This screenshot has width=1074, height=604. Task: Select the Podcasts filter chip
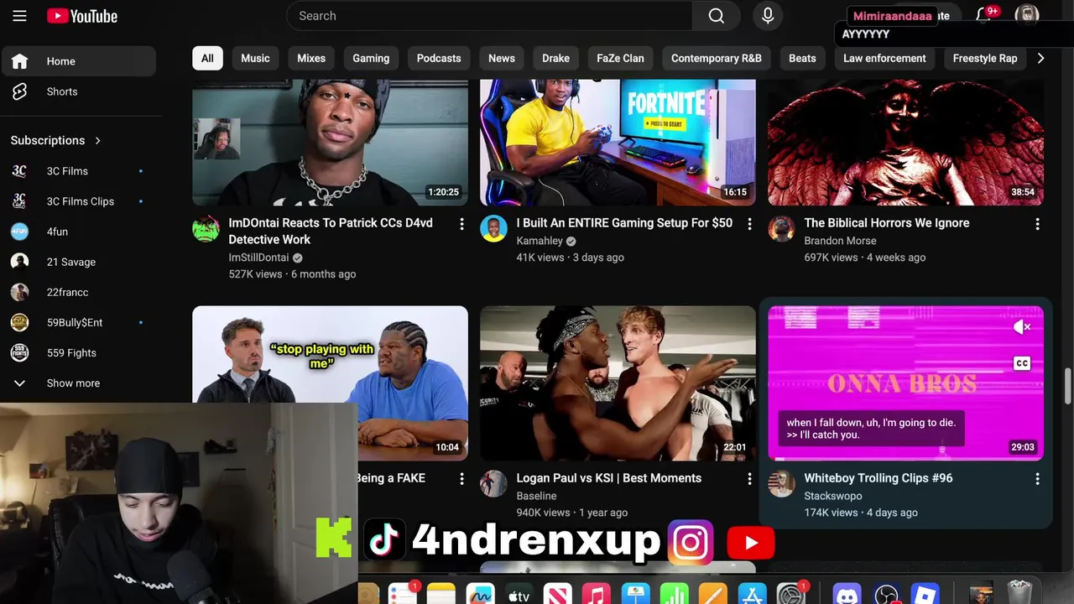tap(439, 58)
